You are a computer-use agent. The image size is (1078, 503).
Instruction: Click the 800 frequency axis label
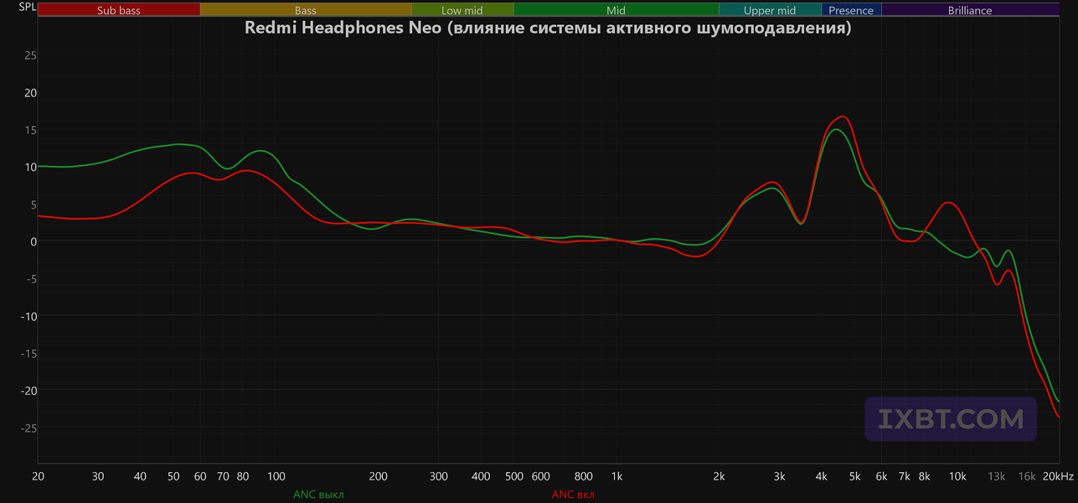[584, 476]
